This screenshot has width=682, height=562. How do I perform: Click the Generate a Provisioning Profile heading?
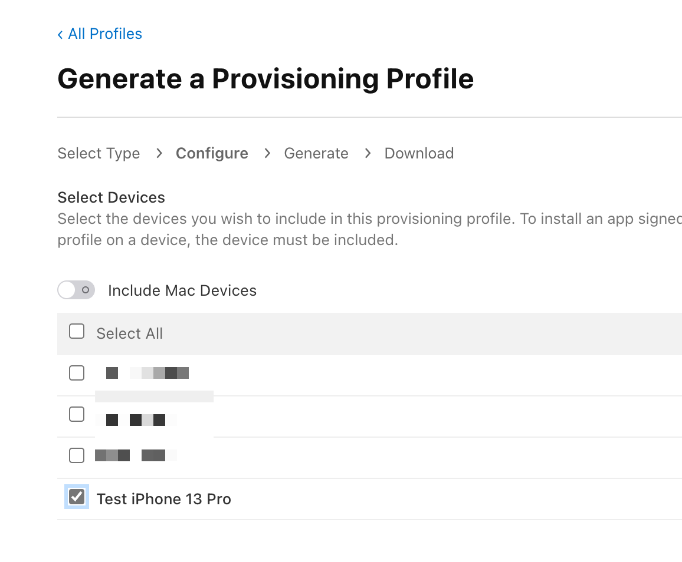tap(265, 79)
